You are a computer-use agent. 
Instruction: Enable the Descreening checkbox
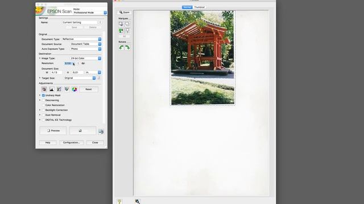(x=43, y=100)
